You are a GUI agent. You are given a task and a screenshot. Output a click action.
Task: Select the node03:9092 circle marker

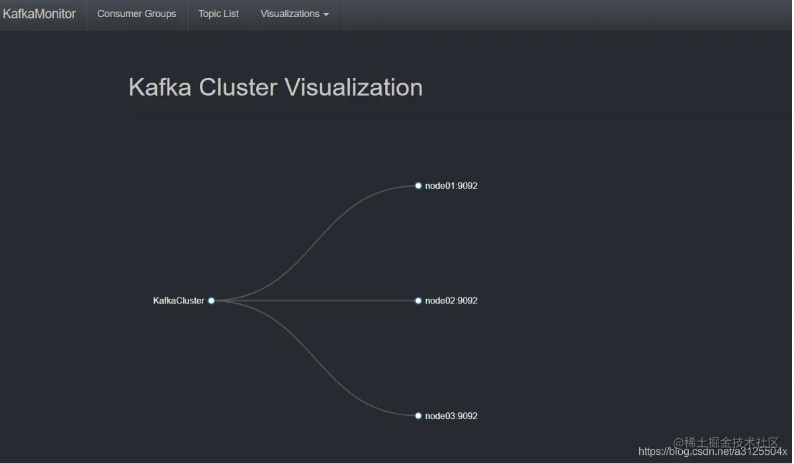(418, 416)
